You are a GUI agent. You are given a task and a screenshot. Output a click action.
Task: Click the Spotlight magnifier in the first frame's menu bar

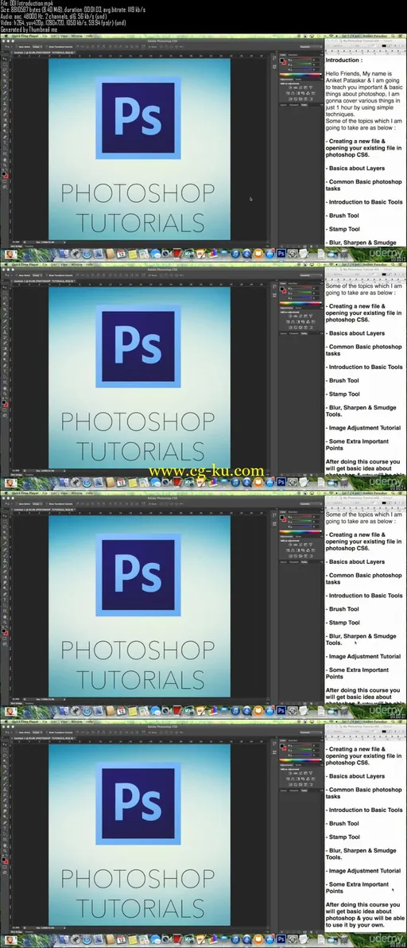click(x=394, y=37)
